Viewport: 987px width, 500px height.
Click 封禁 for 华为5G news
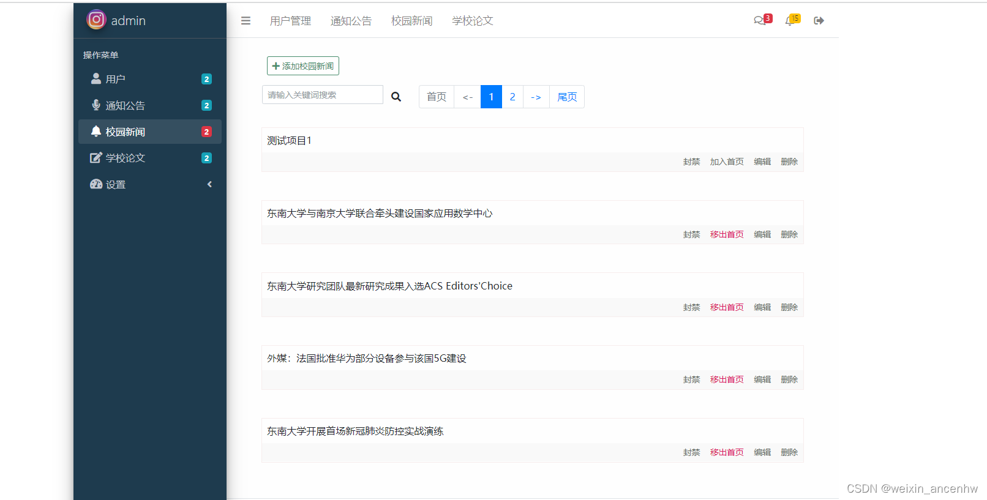point(691,379)
